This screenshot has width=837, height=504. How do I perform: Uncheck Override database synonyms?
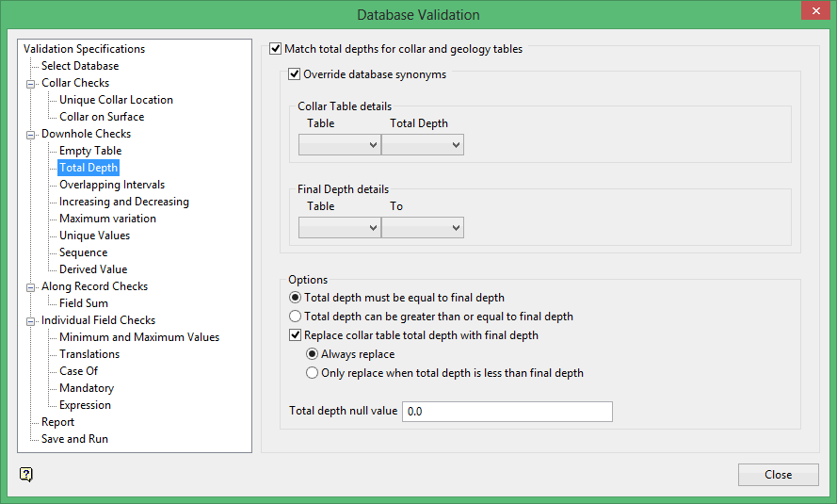(295, 74)
